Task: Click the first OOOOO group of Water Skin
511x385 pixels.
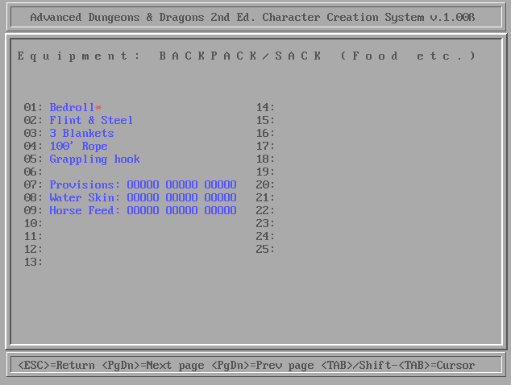Action: coord(143,197)
